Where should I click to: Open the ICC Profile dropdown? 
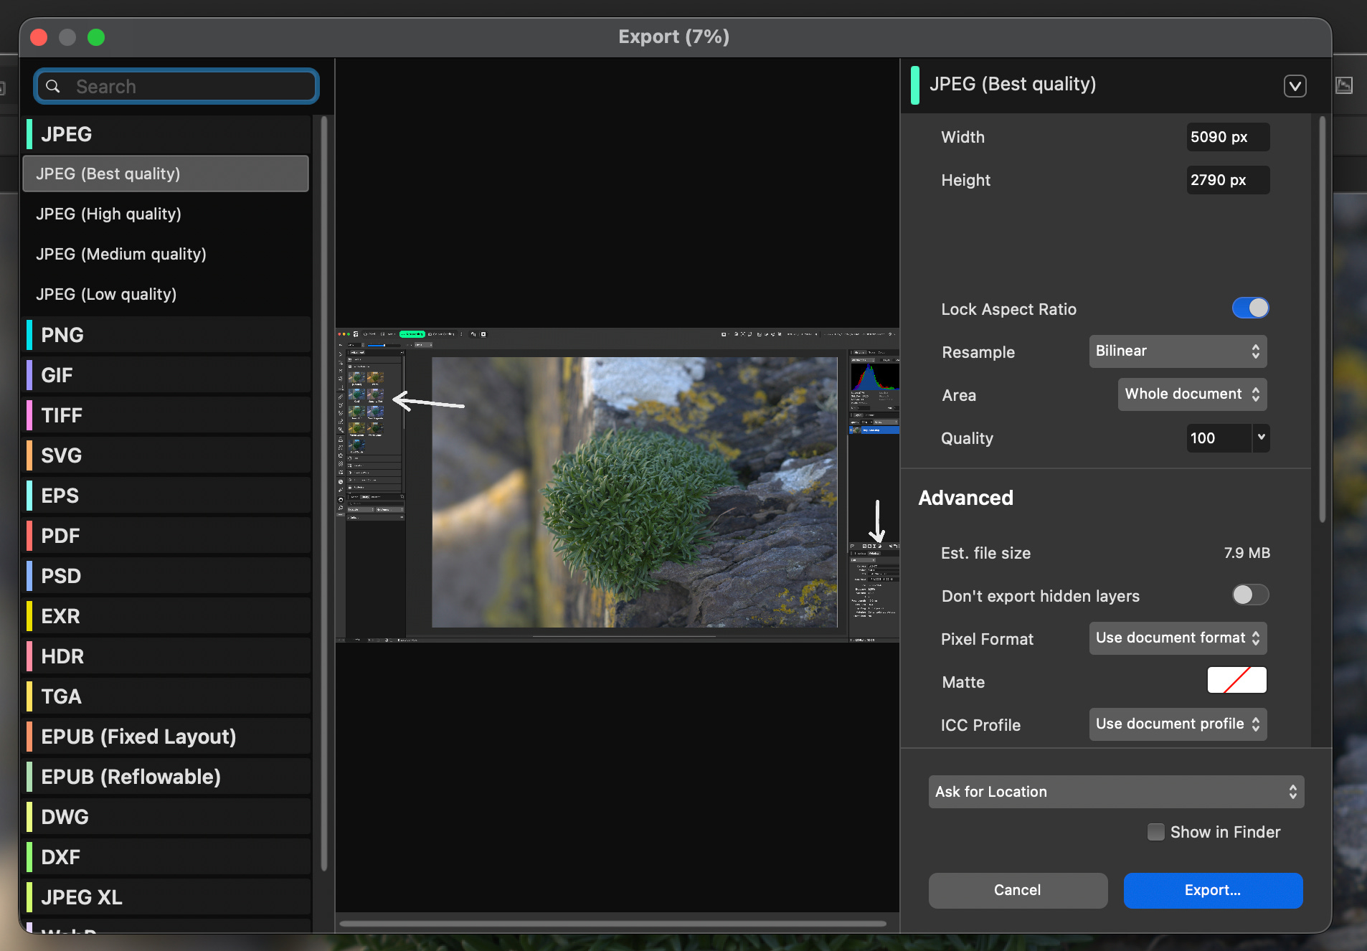click(x=1177, y=724)
